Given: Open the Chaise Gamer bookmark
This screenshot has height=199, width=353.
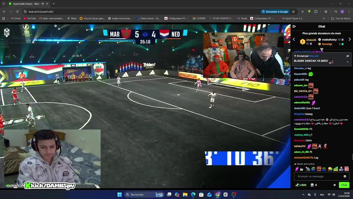Looking at the screenshot, I should coord(148,19).
